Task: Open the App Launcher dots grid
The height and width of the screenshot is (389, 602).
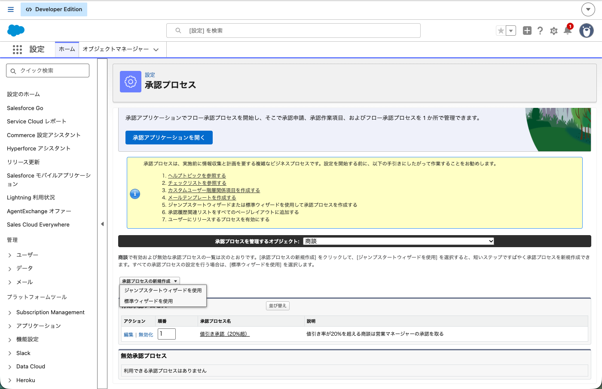Action: [x=17, y=49]
